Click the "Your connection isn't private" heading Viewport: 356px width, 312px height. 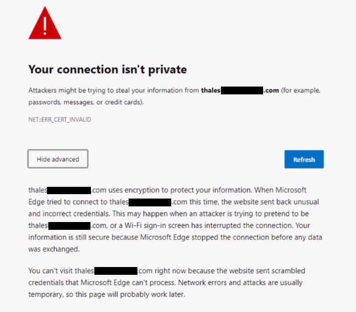(x=108, y=69)
